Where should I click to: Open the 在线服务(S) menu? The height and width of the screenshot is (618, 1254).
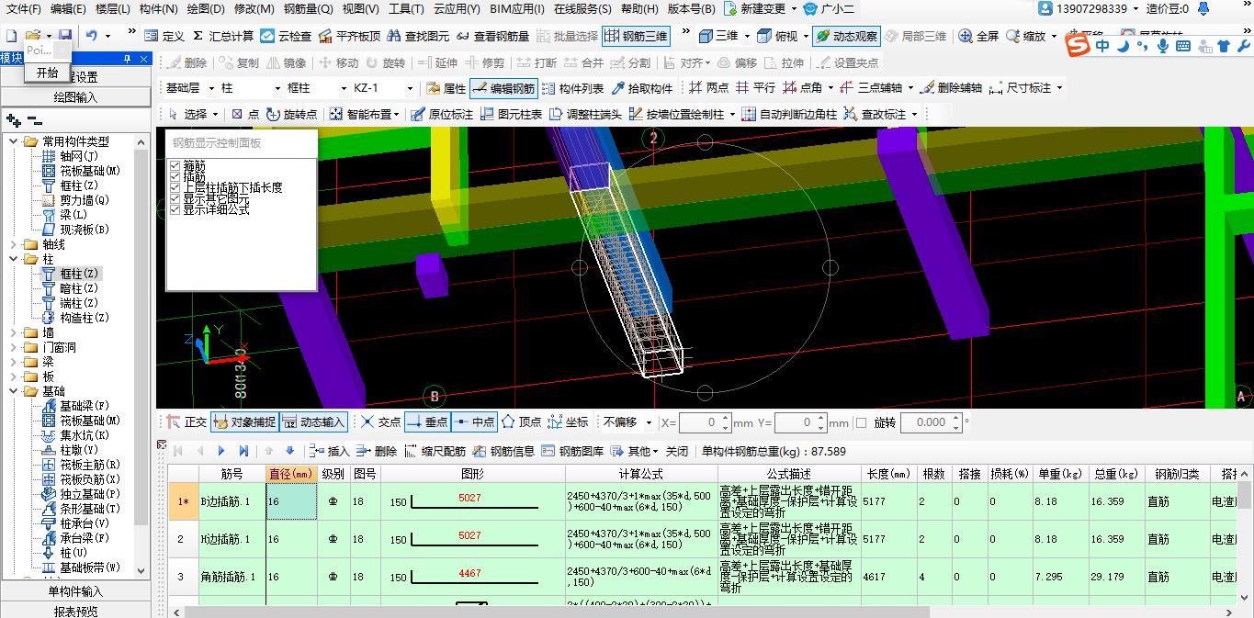(582, 9)
